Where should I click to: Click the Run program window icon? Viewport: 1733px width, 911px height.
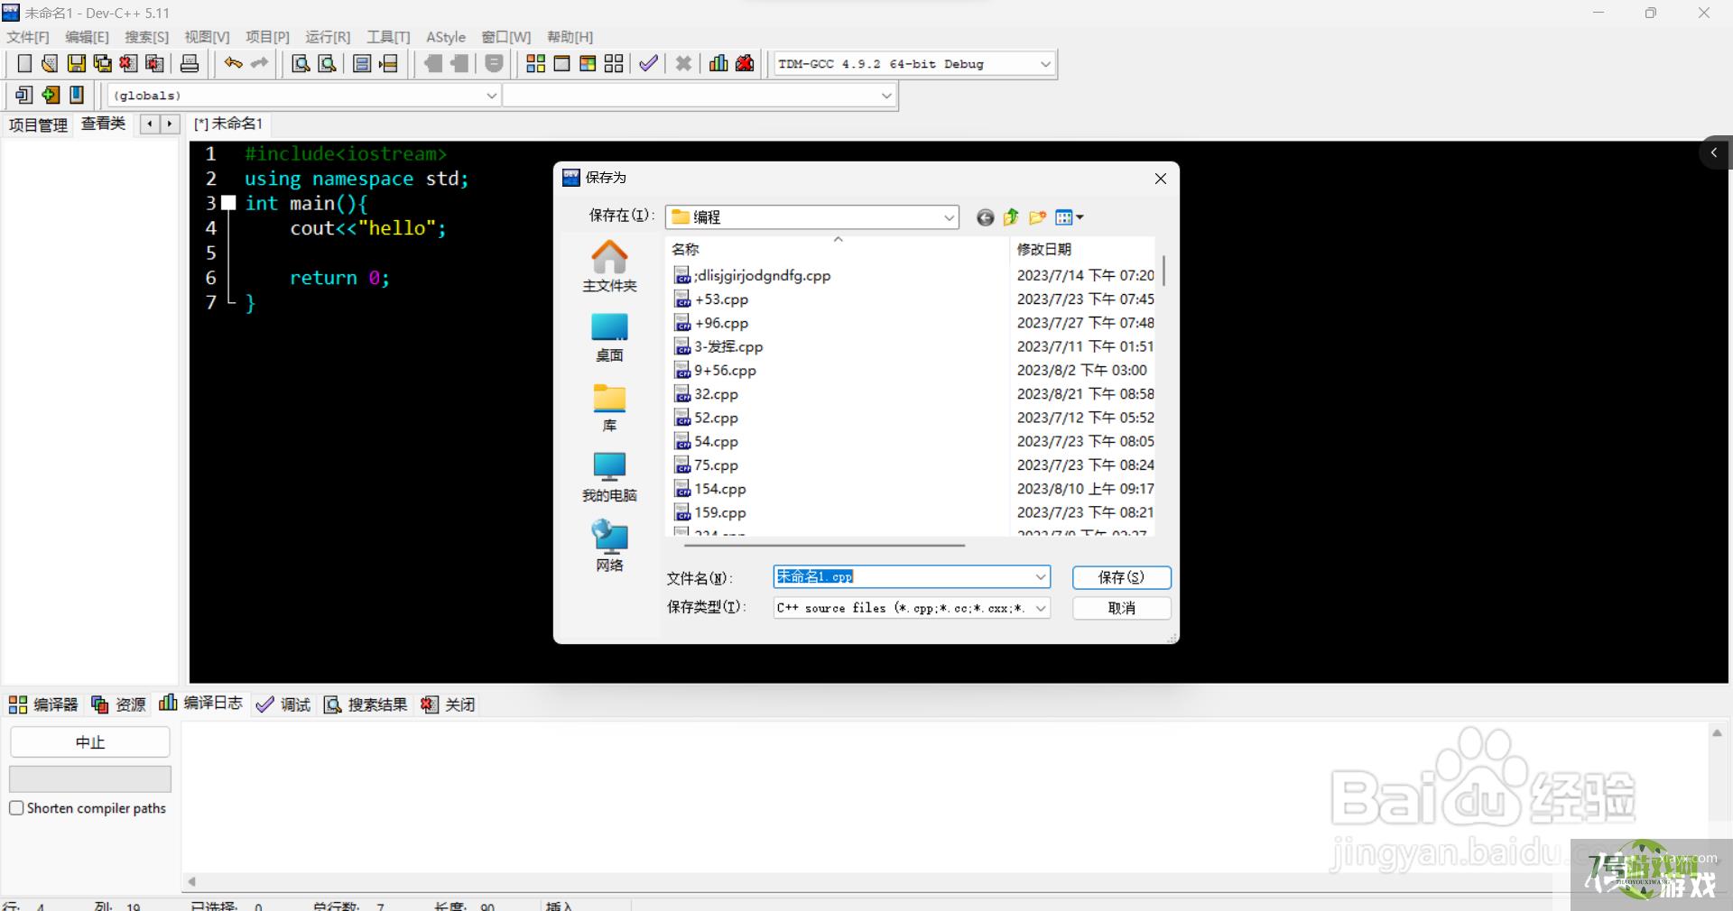click(561, 63)
